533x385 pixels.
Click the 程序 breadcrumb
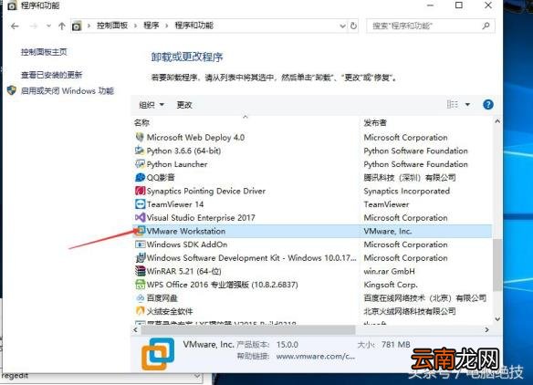pyautogui.click(x=152, y=26)
